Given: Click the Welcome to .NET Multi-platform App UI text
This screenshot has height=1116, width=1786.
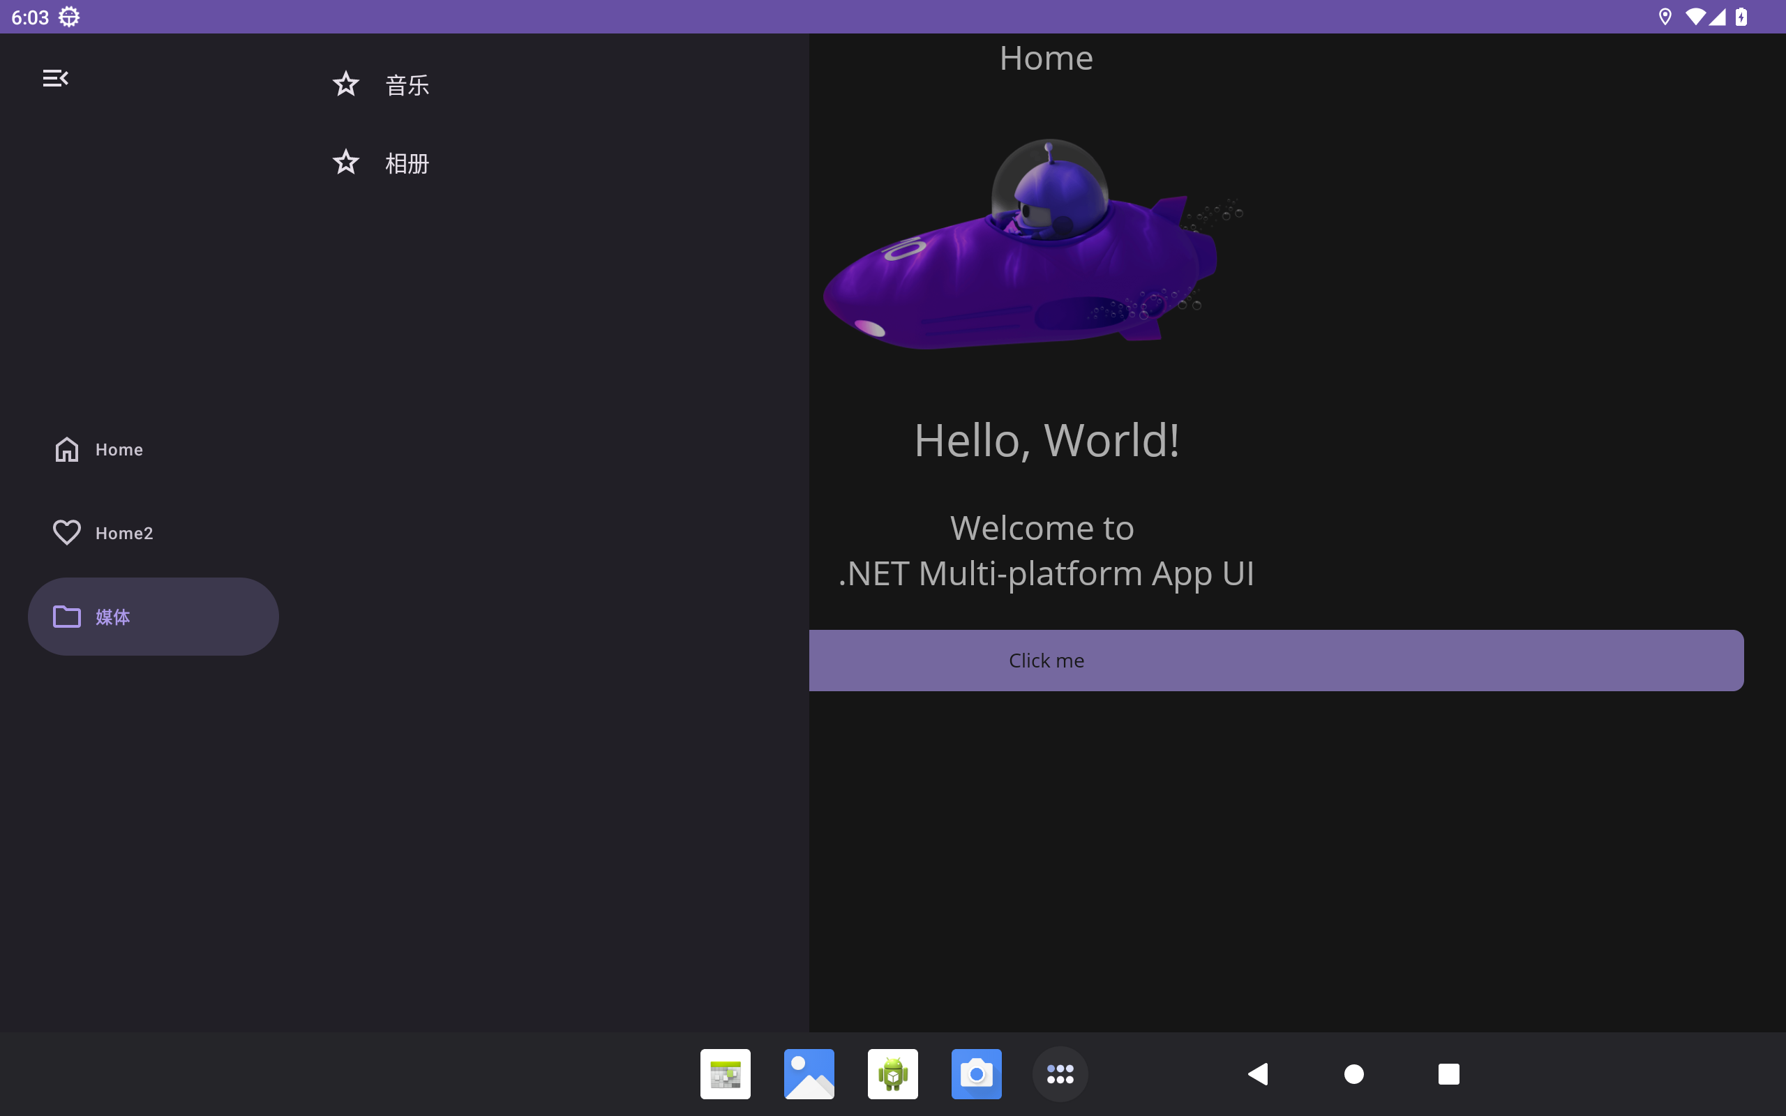Looking at the screenshot, I should pos(1046,550).
